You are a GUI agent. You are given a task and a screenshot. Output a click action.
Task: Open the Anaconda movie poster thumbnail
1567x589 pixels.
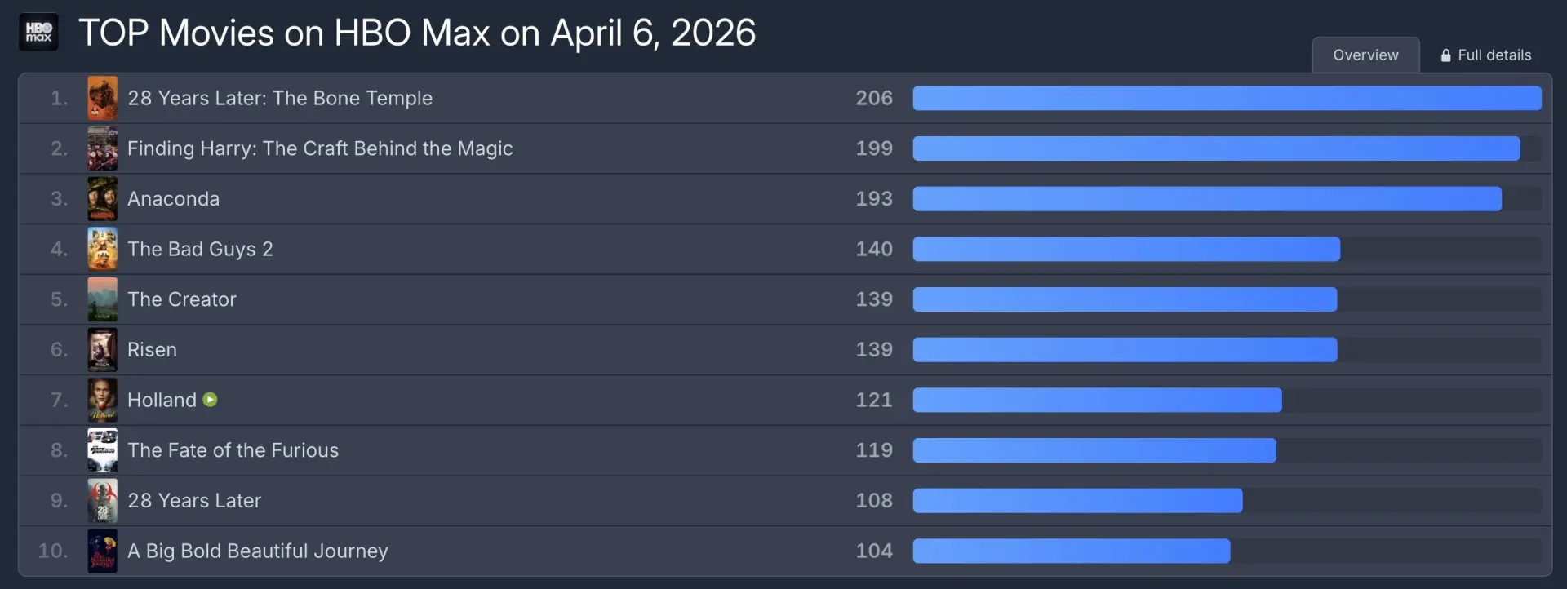coord(102,199)
